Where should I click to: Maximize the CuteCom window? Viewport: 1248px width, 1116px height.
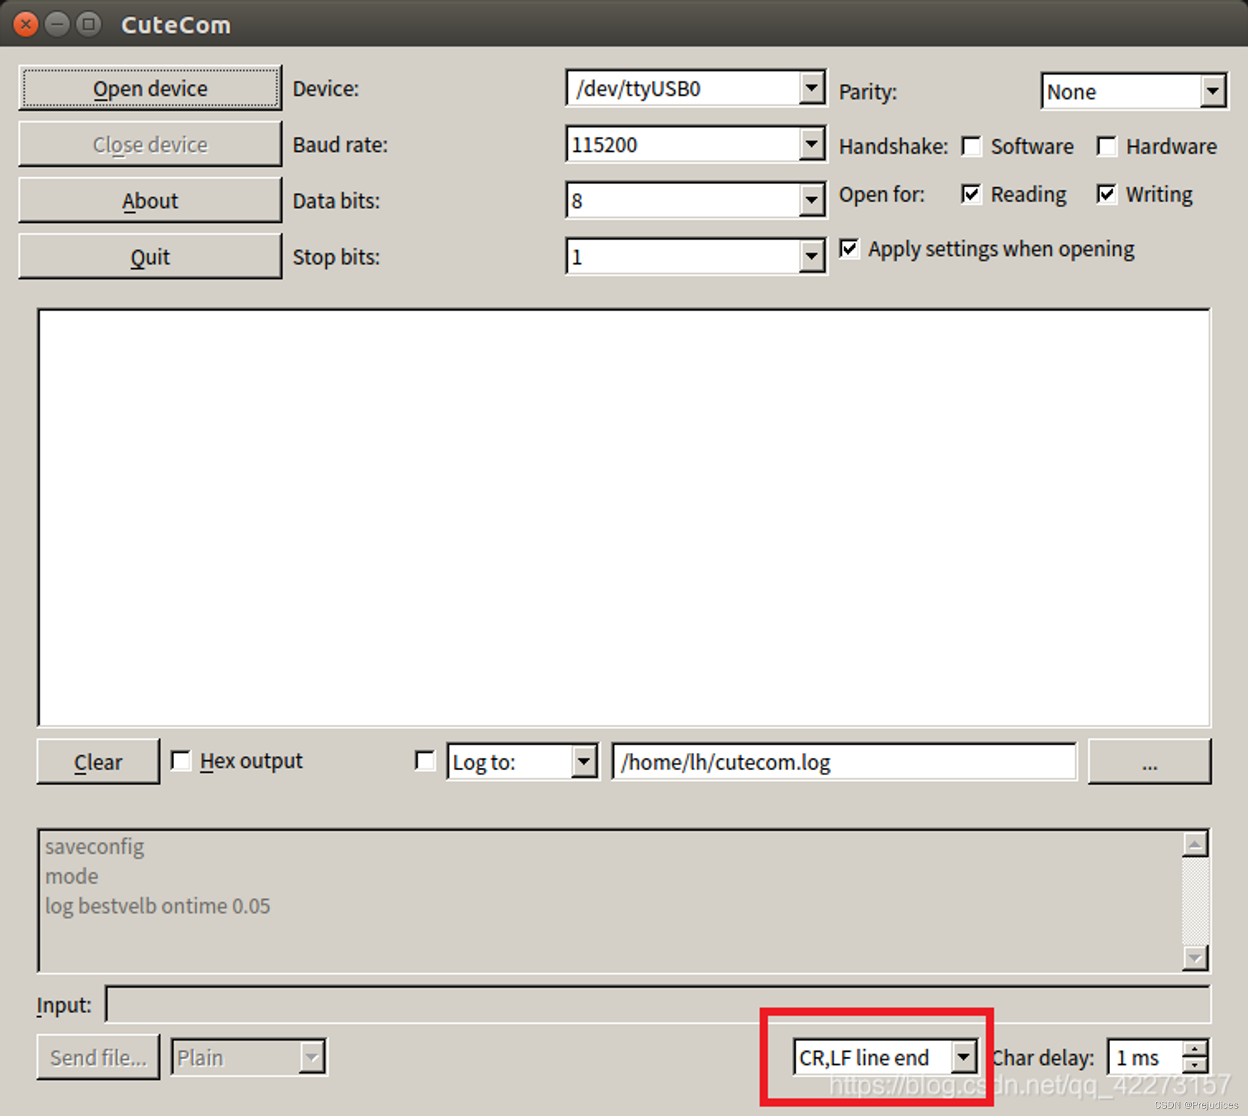(89, 24)
